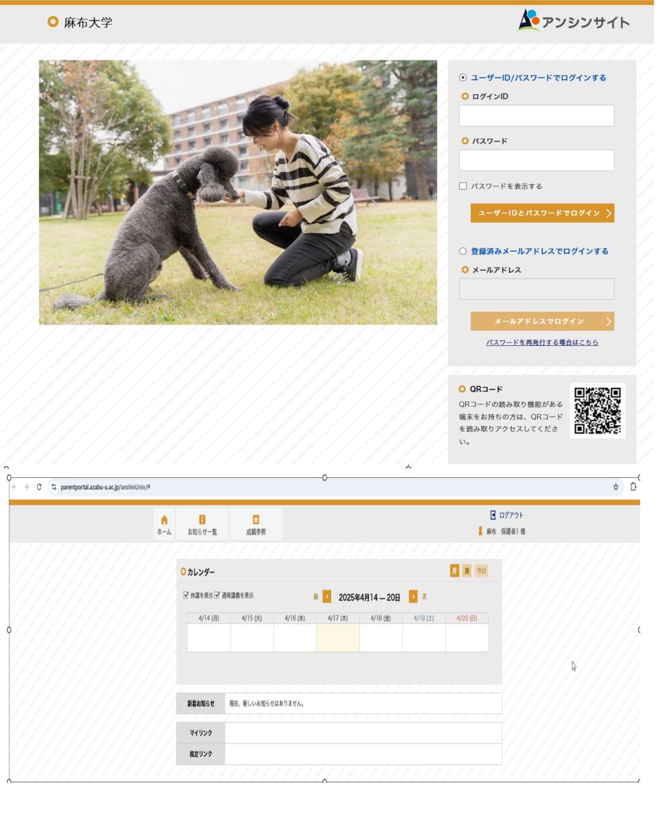Switch calendar to 週 week view
Image resolution: width=661 pixels, height=825 pixels.
pos(467,571)
